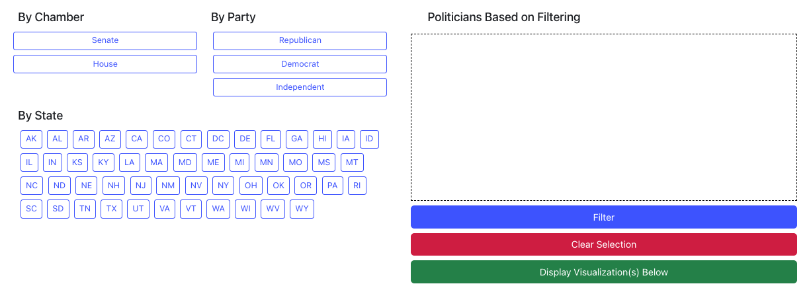Enable the MT state filter
Viewport: 811px width, 288px height.
352,162
